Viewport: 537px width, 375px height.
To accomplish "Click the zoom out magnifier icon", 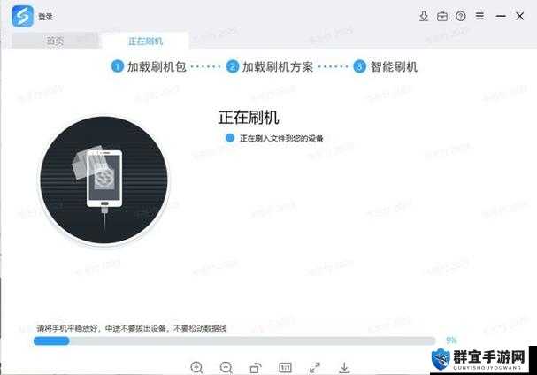I will (226, 367).
